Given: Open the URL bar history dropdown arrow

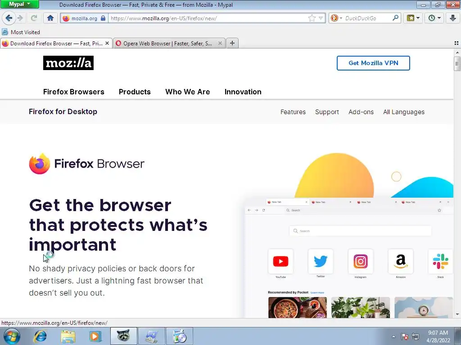Looking at the screenshot, I should (321, 18).
